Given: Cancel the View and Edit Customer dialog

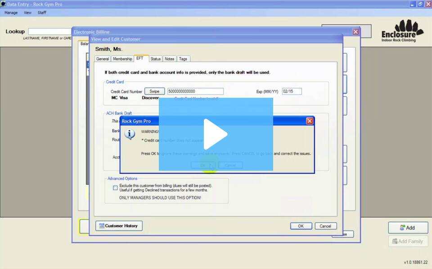Looking at the screenshot, I should (325, 226).
